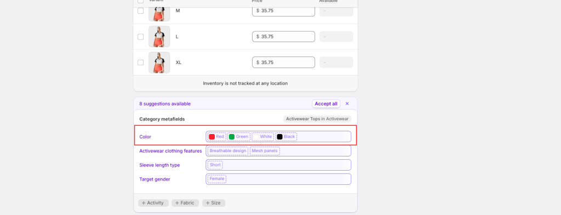Tick the checkbox for variant L
This screenshot has width=561, height=215.
141,37
